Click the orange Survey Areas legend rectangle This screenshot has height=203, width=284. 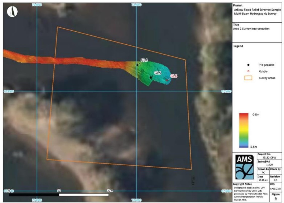[248, 78]
